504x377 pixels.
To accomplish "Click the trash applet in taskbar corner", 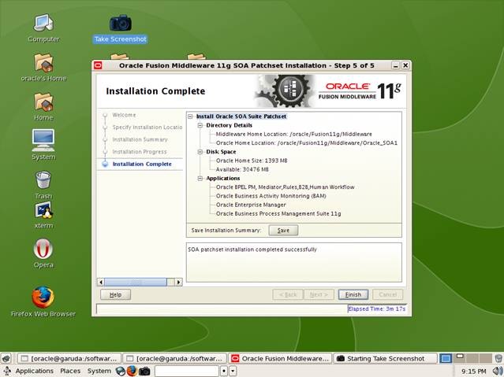I will pyautogui.click(x=498, y=358).
